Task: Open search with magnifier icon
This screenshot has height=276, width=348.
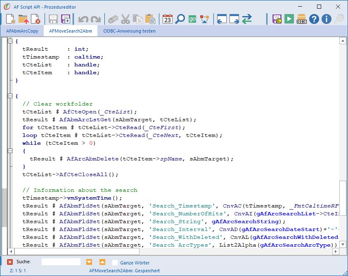Action: [x=180, y=19]
